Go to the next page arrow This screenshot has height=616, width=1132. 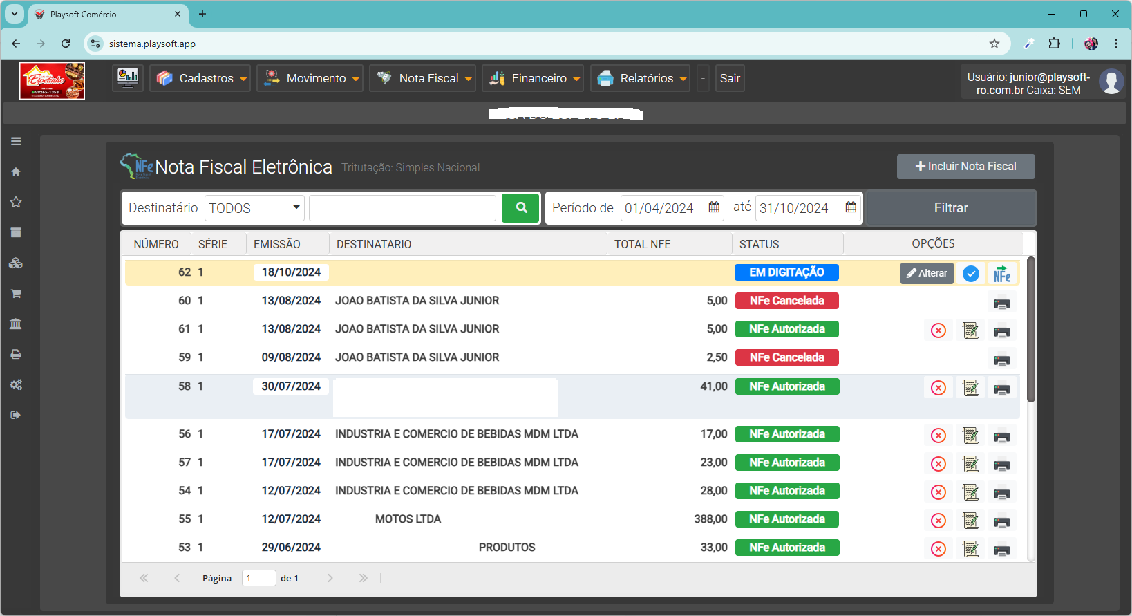330,578
